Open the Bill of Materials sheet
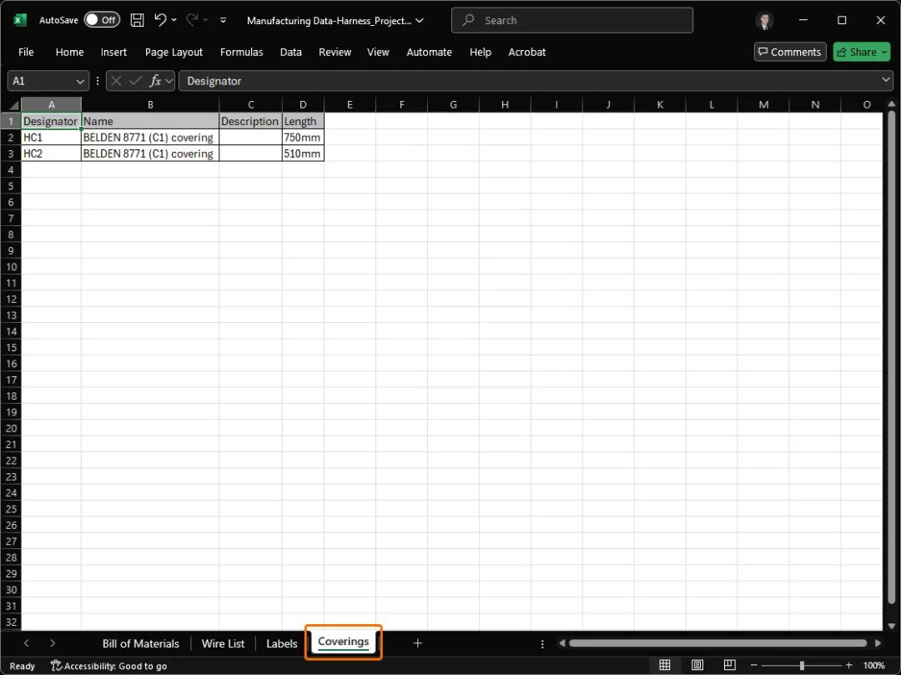 pyautogui.click(x=140, y=643)
